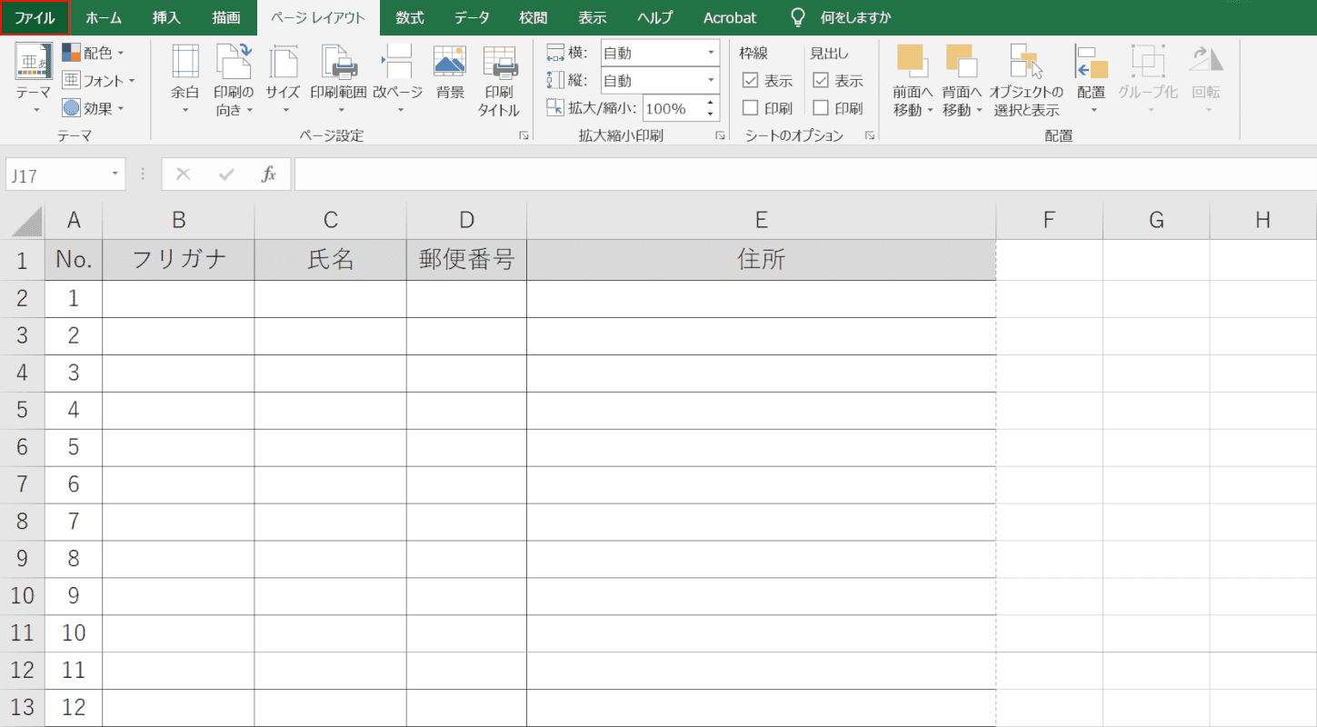The image size is (1317, 727).
Task: Click the 背景 background icon
Action: point(450,62)
